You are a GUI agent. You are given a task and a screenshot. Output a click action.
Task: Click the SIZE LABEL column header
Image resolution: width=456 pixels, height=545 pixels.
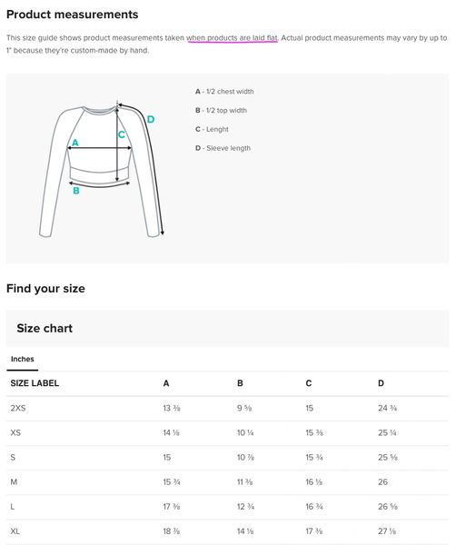pyautogui.click(x=35, y=383)
